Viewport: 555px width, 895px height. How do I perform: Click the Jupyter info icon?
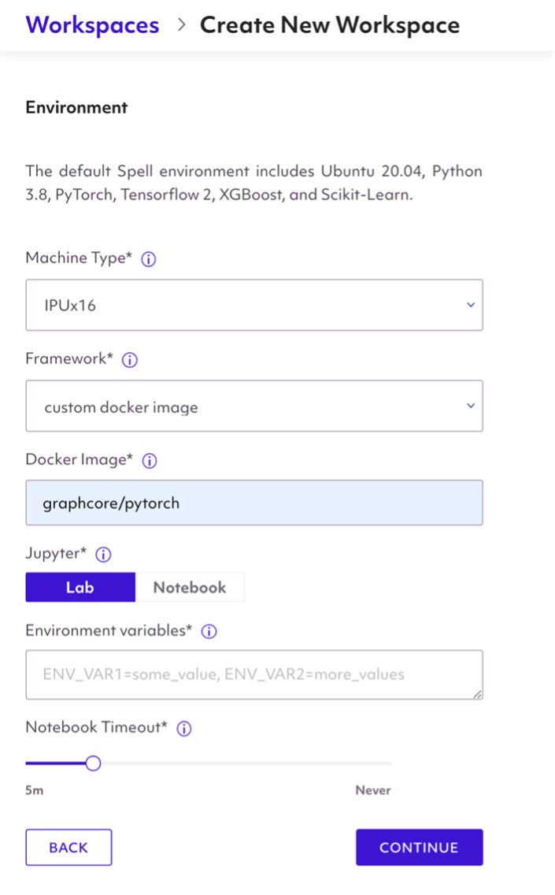click(x=103, y=554)
